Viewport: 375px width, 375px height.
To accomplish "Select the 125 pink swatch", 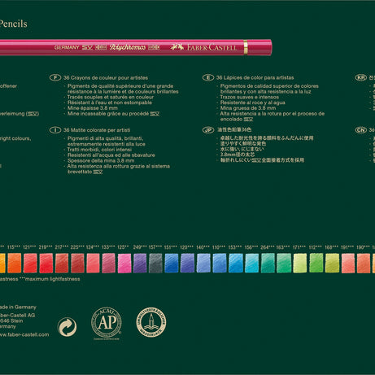I will click(x=124, y=263).
